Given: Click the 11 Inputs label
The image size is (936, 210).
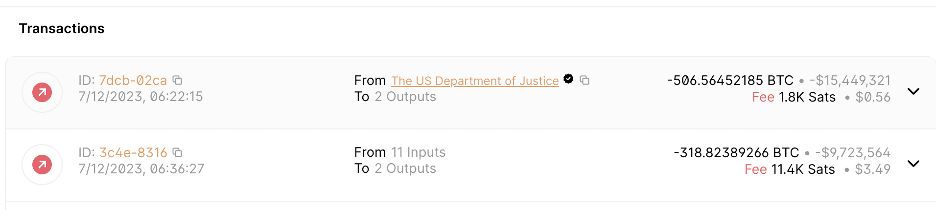Looking at the screenshot, I should tap(419, 152).
